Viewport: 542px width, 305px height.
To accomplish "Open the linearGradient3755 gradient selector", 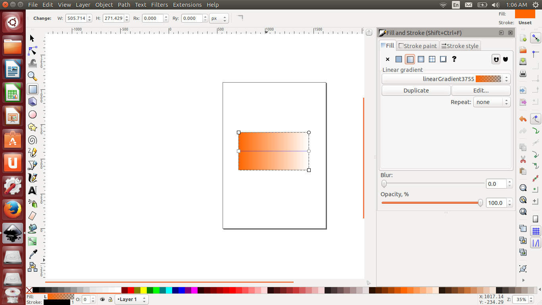I will 446,79.
